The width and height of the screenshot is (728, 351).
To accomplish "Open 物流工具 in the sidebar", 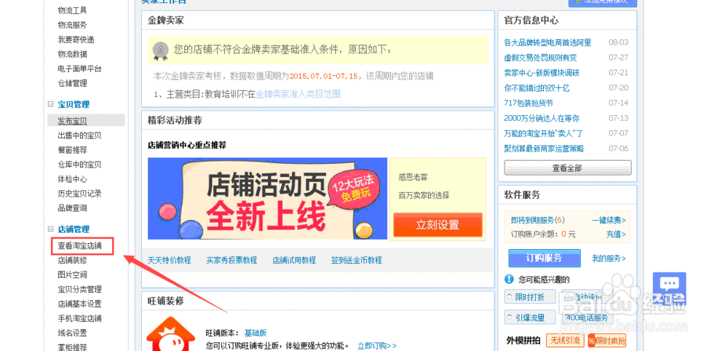I will coord(72,10).
